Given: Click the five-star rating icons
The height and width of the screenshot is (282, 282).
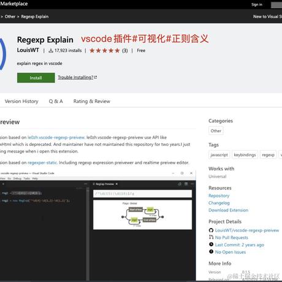Looking at the screenshot, I should (x=105, y=50).
